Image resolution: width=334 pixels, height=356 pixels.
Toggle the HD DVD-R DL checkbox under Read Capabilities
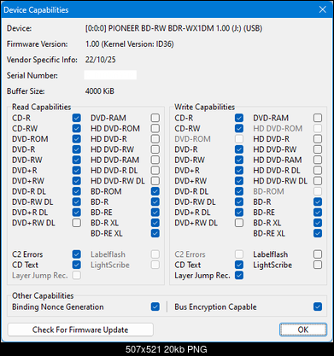pyautogui.click(x=155, y=171)
